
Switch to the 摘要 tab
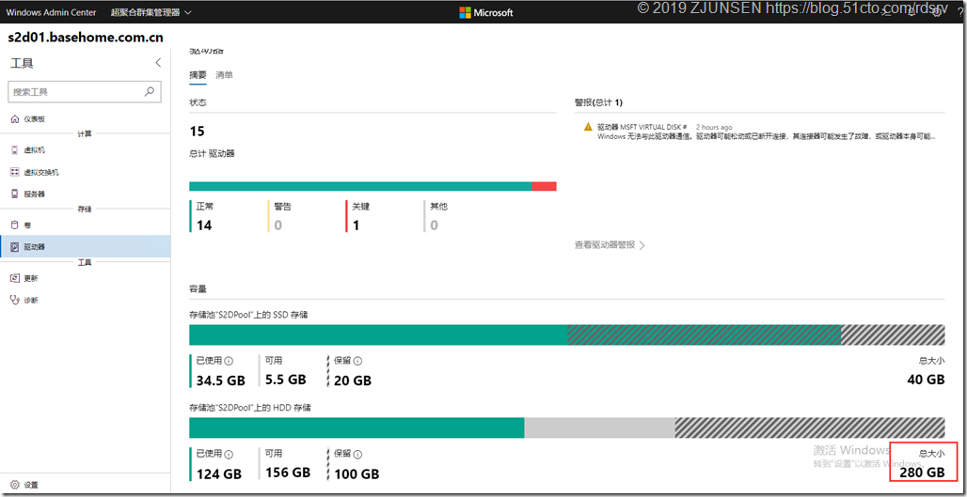[198, 75]
